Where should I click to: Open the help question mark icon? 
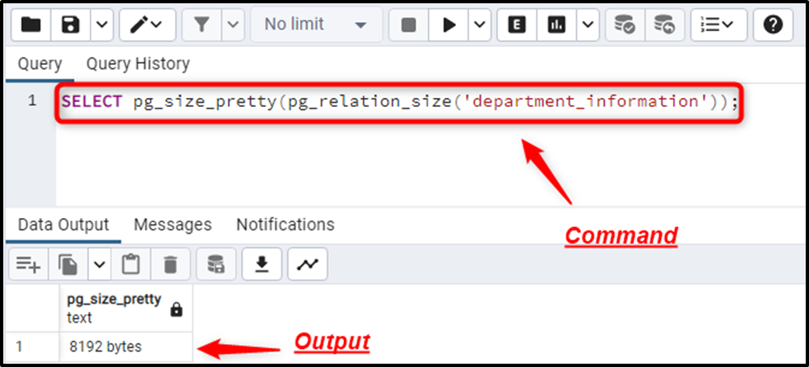pyautogui.click(x=773, y=25)
